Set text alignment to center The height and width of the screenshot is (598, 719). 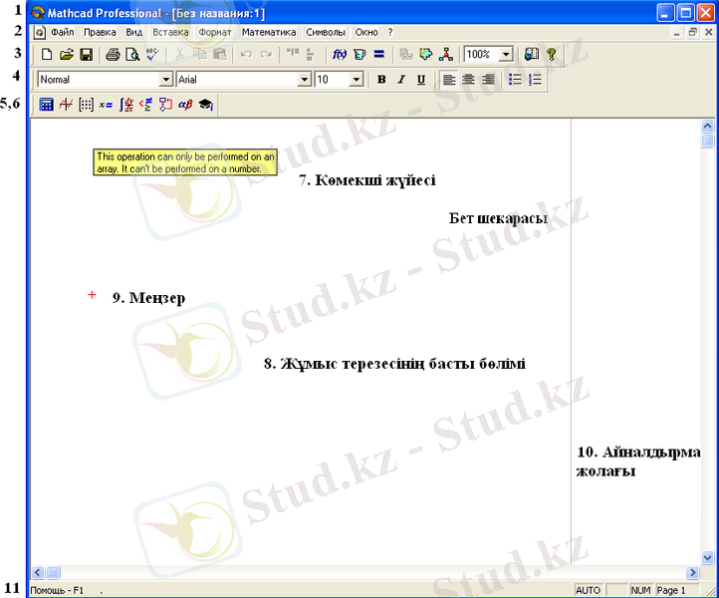(468, 80)
